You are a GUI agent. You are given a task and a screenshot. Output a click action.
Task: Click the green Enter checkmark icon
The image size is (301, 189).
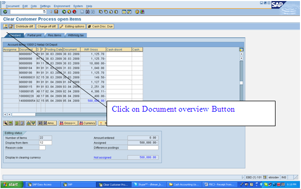pos(5,12)
